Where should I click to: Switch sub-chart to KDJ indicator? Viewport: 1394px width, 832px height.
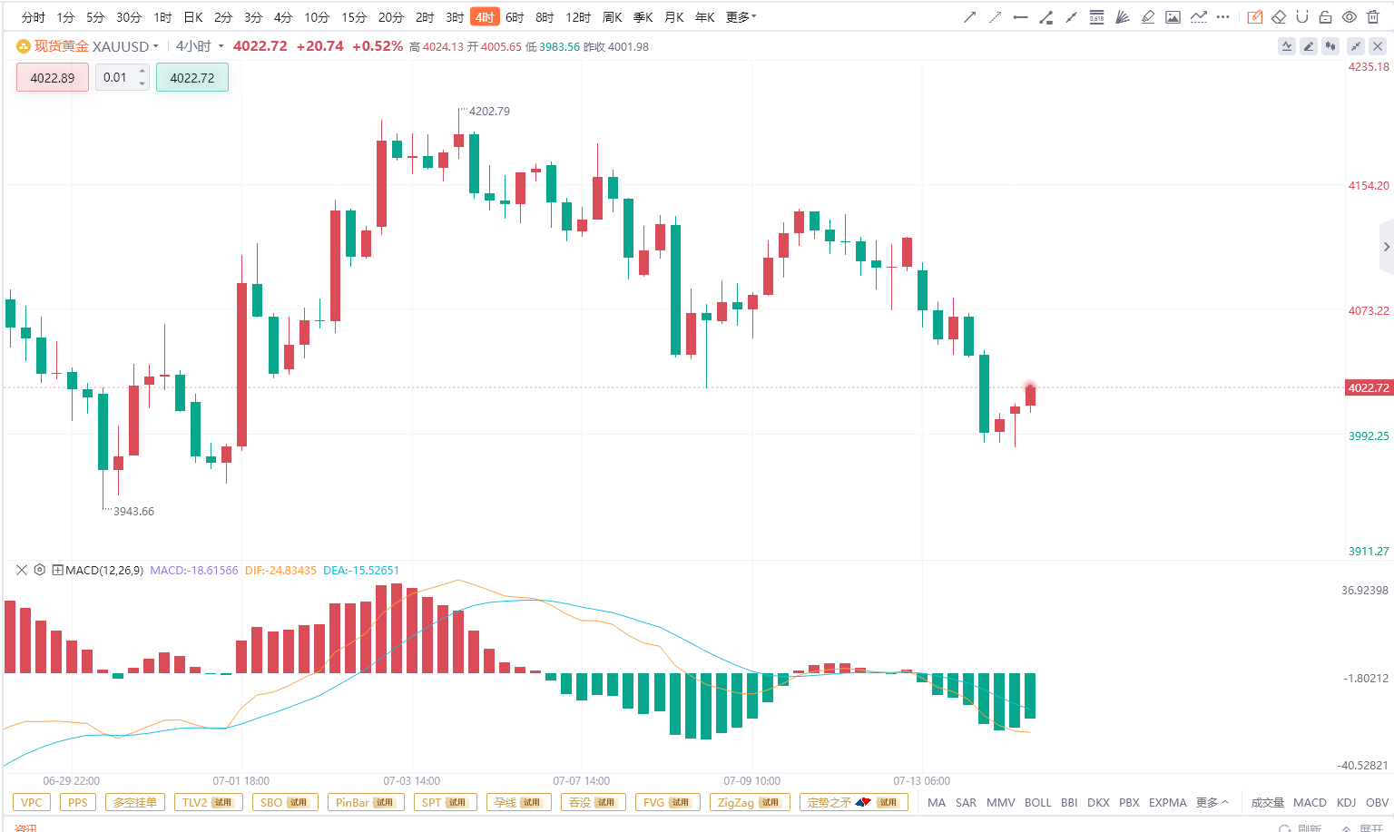point(1346,802)
